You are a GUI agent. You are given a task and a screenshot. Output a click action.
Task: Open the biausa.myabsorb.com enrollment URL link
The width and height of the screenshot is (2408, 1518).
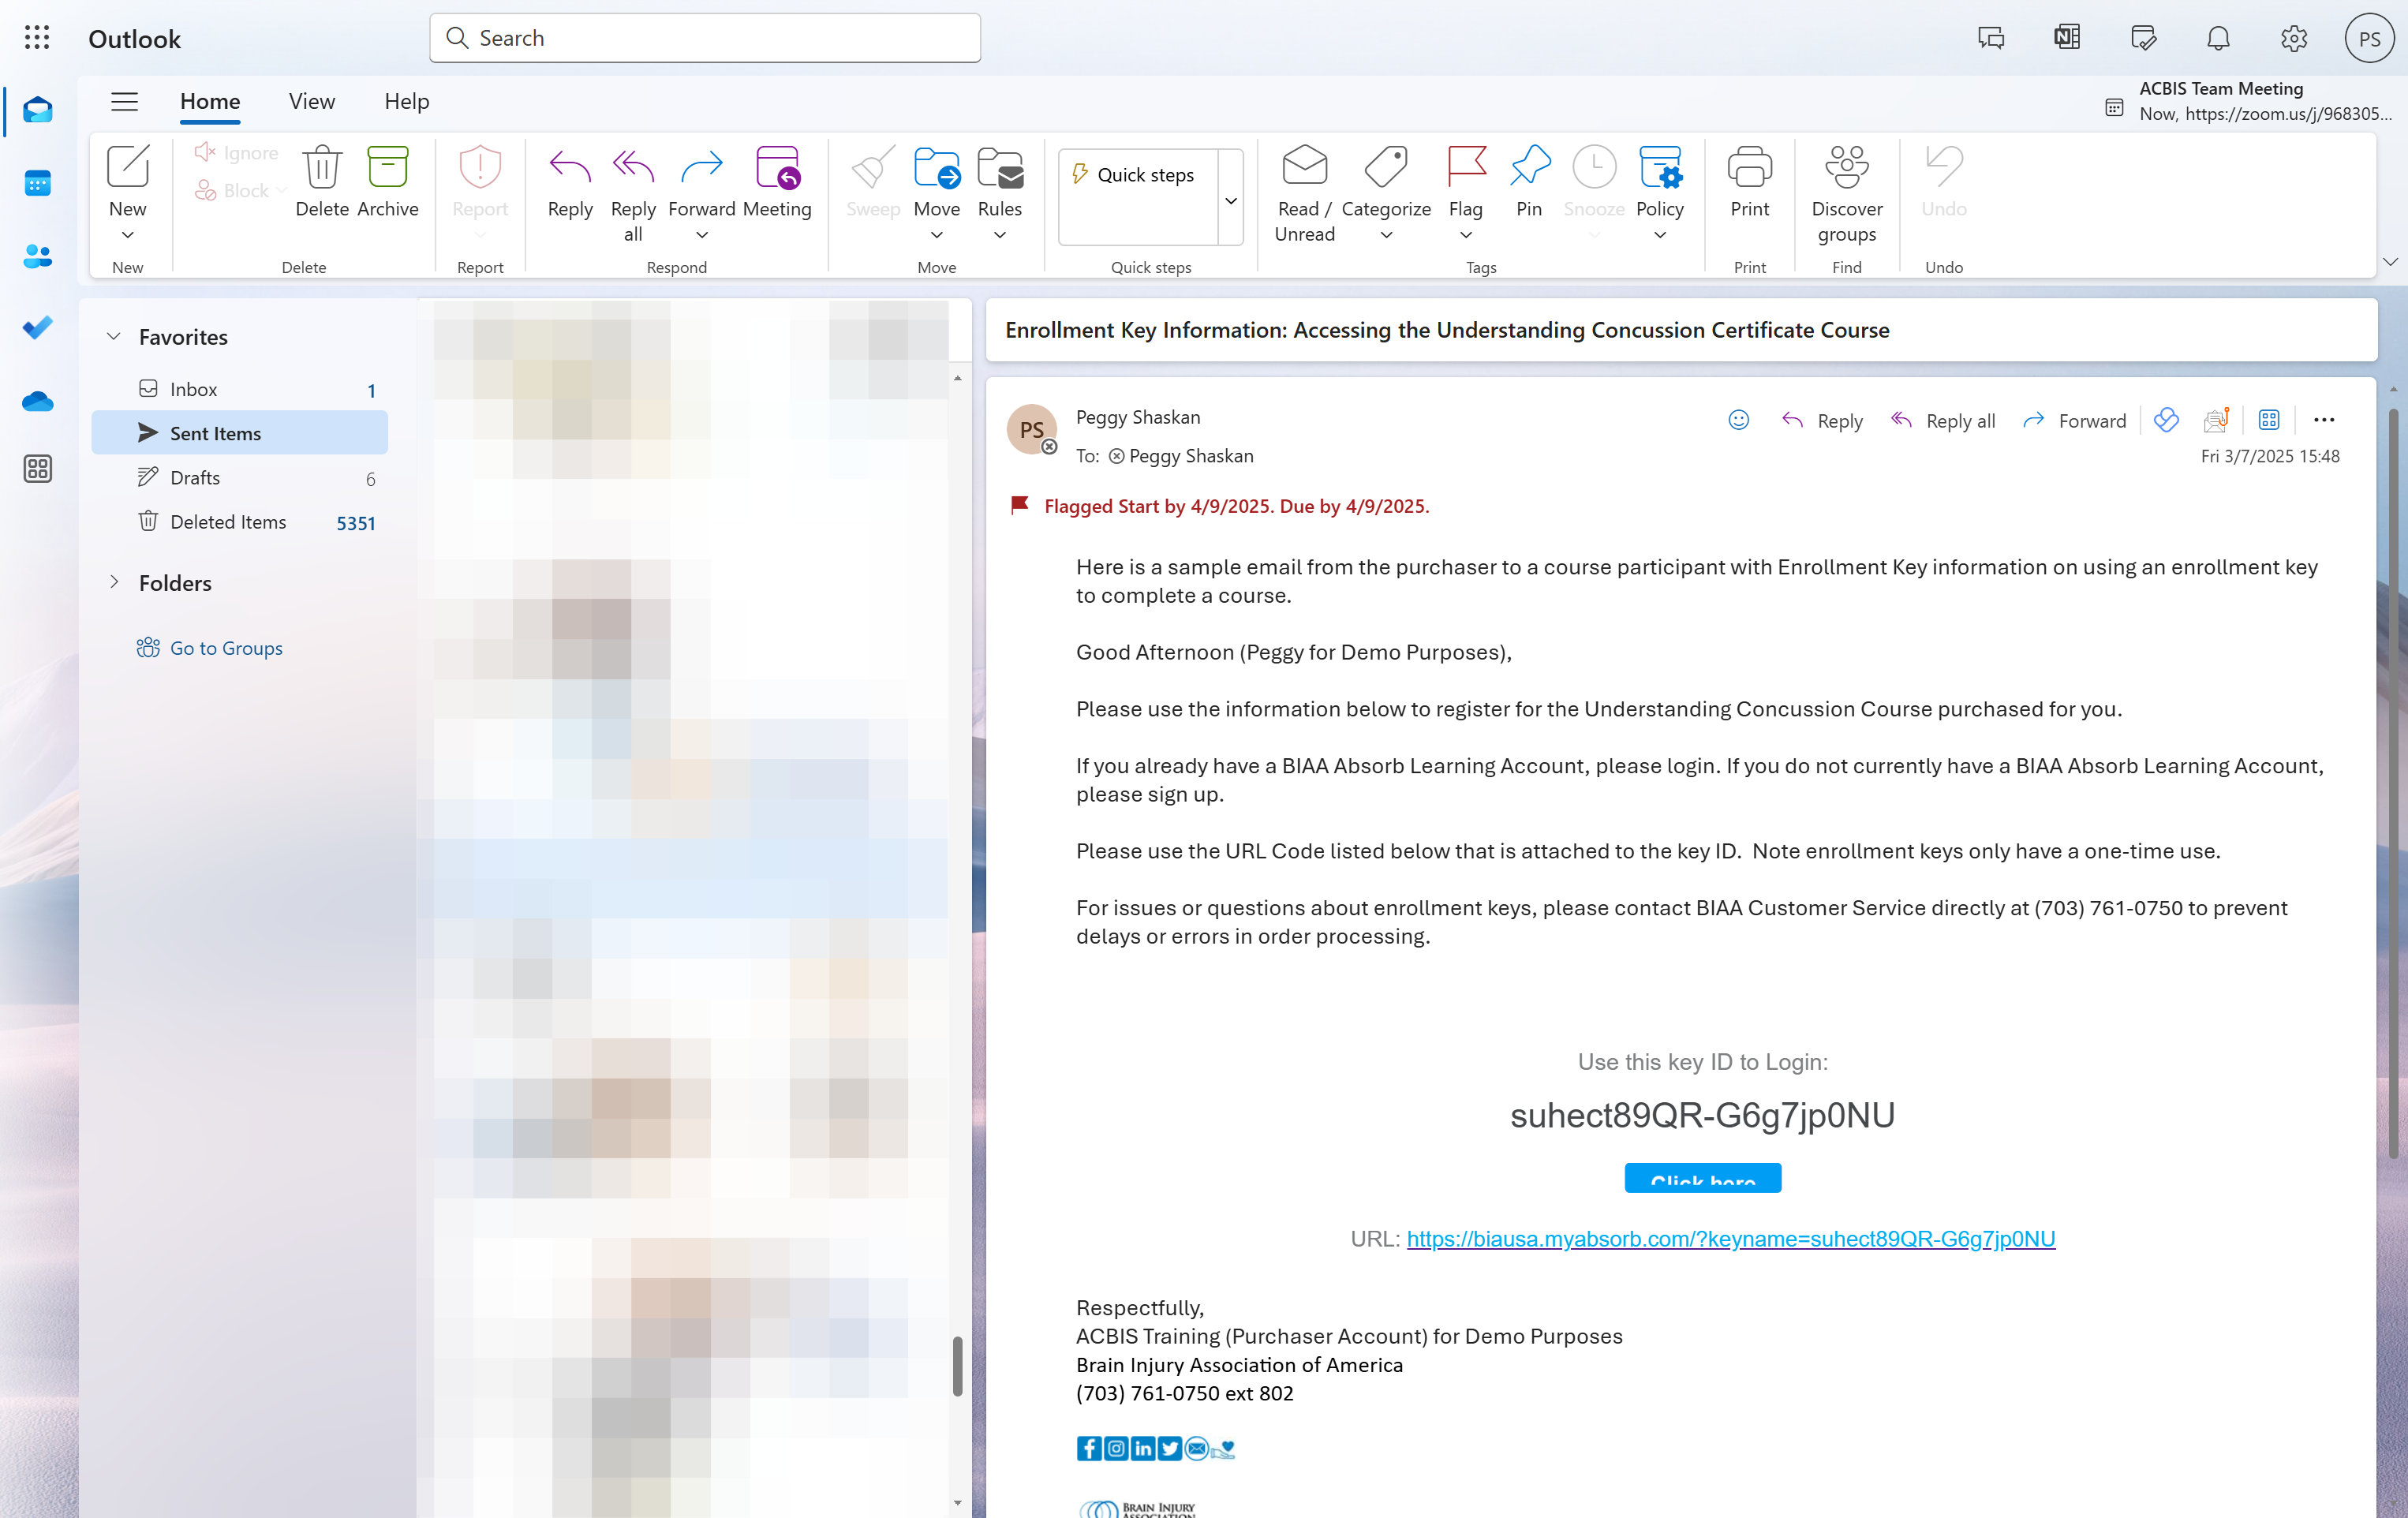1730,1238
